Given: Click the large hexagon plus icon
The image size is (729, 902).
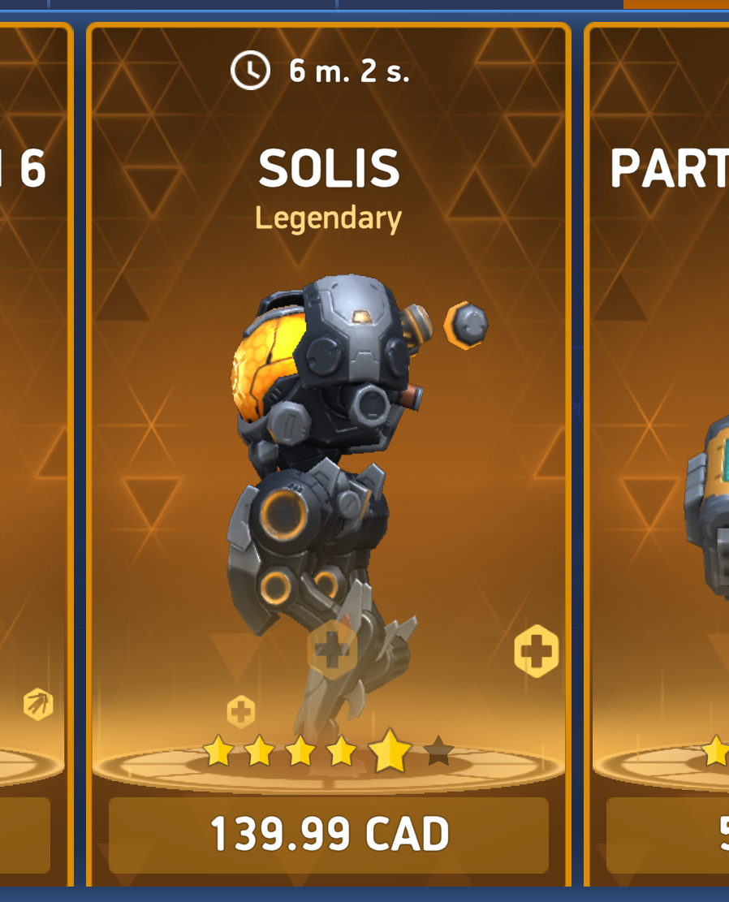Looking at the screenshot, I should (537, 651).
